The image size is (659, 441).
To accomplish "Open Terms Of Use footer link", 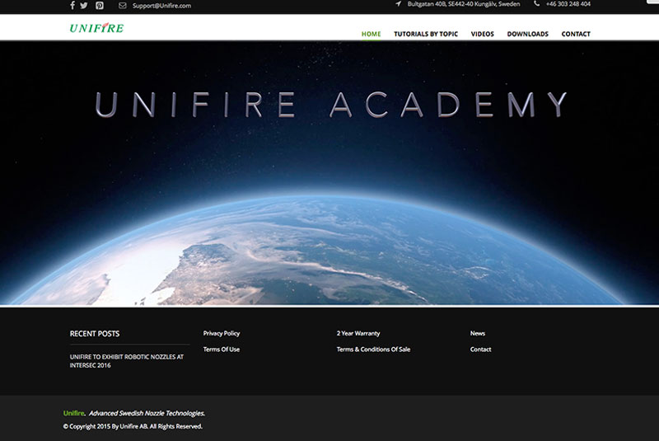I will (222, 350).
